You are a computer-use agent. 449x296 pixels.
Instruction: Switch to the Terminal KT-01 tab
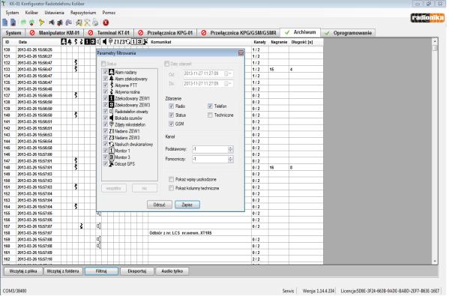click(109, 33)
